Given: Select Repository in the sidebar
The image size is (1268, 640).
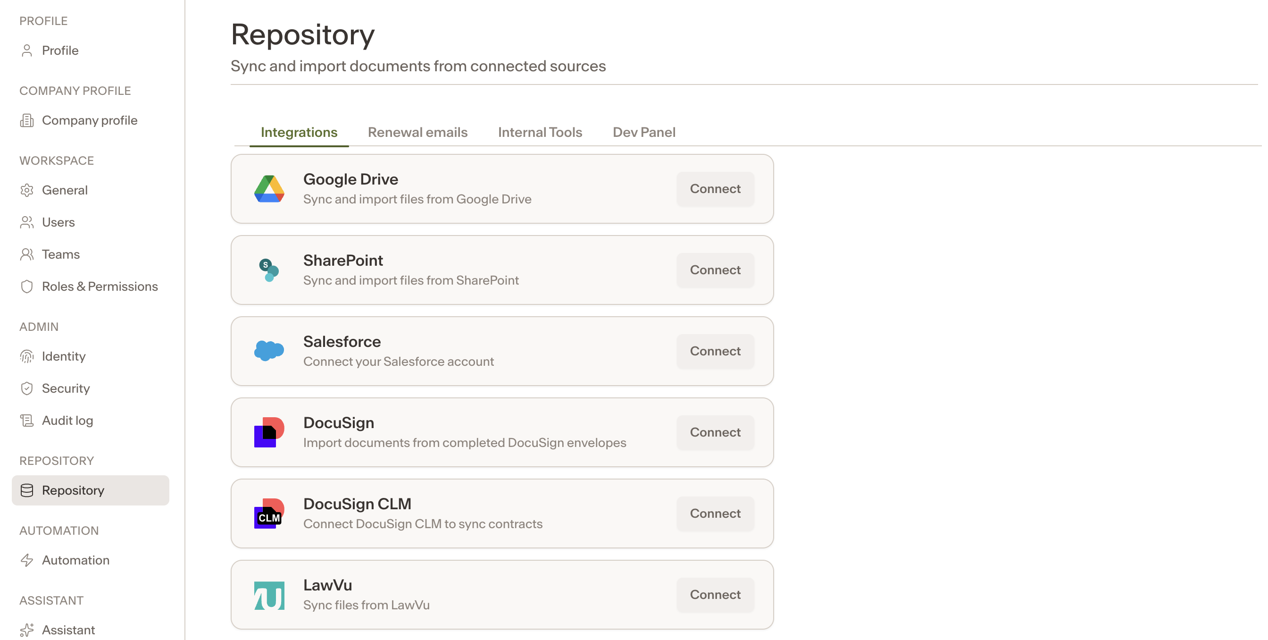Looking at the screenshot, I should [x=91, y=490].
